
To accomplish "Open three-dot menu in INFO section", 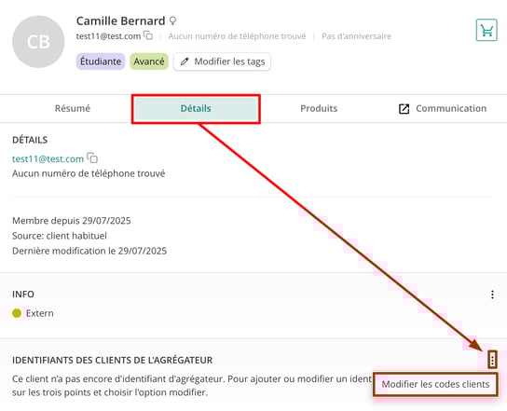I will [492, 295].
